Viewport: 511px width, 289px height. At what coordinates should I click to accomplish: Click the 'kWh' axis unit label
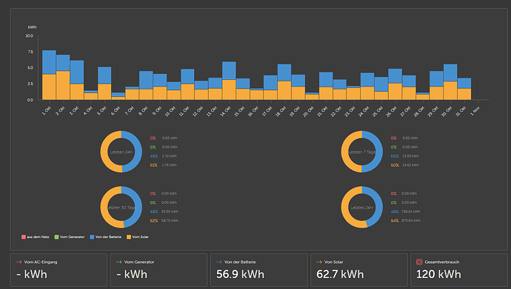[33, 27]
